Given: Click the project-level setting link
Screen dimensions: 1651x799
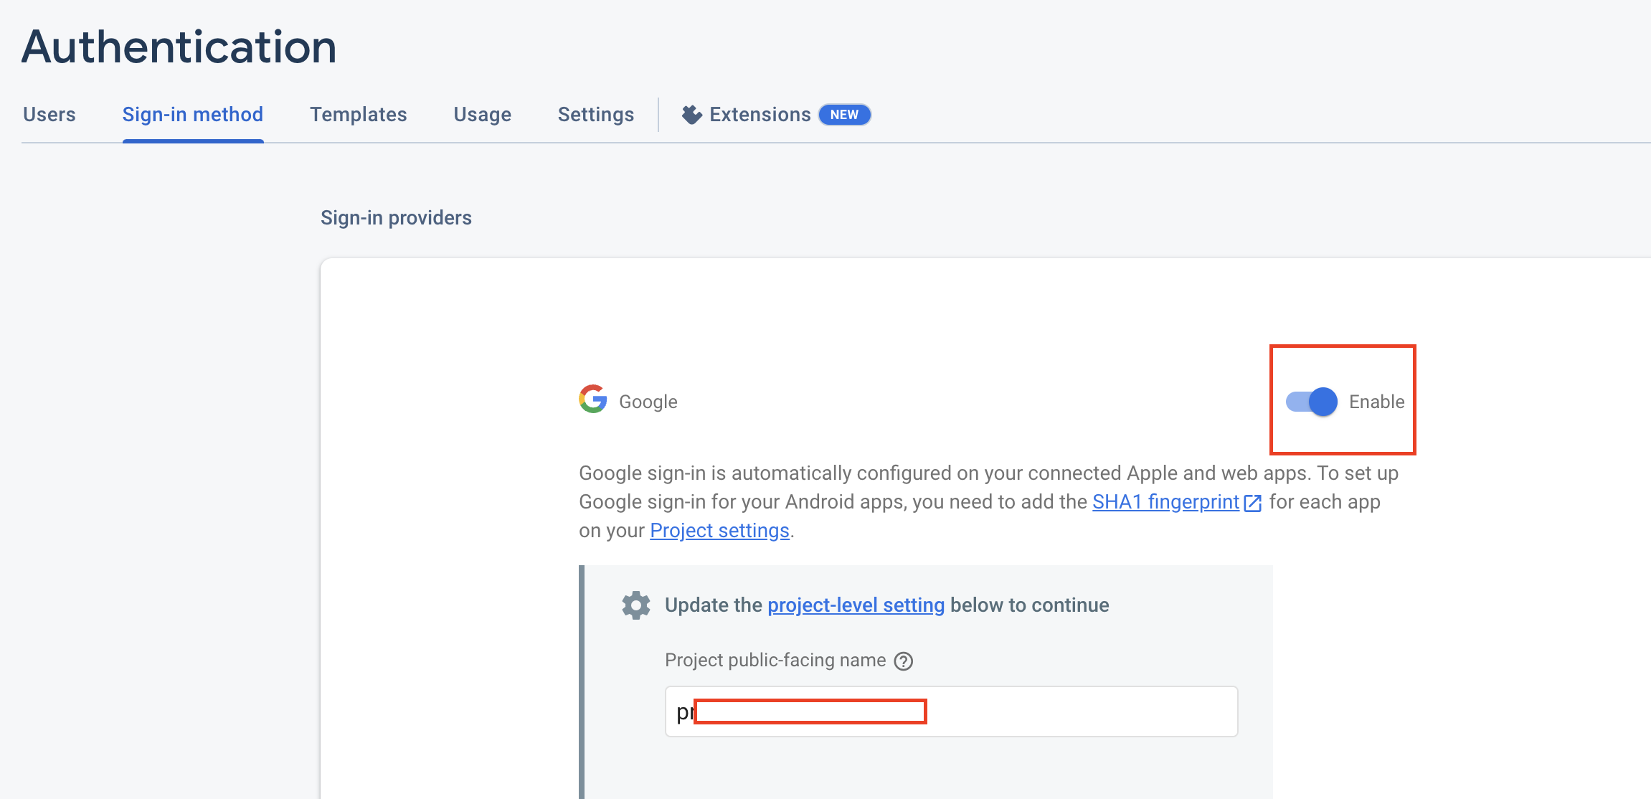Looking at the screenshot, I should (x=856, y=605).
